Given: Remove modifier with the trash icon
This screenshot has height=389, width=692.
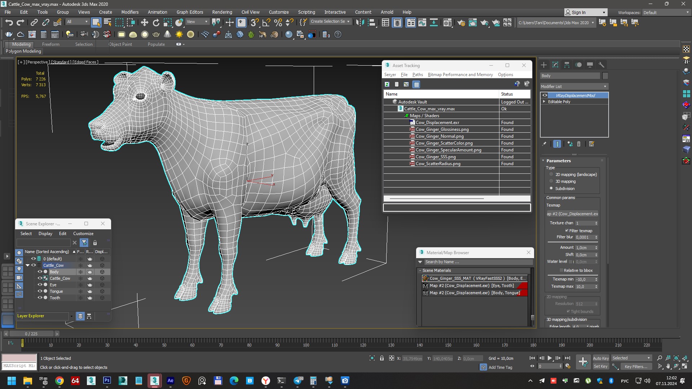Looking at the screenshot, I should 579,144.
